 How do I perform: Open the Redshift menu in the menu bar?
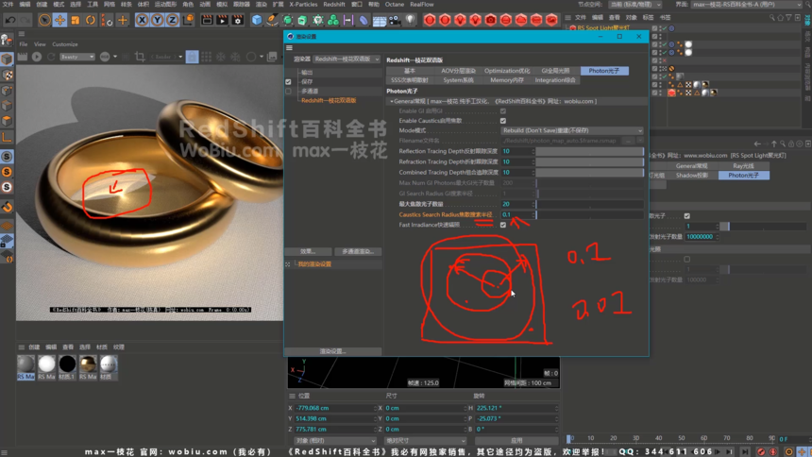coord(334,4)
